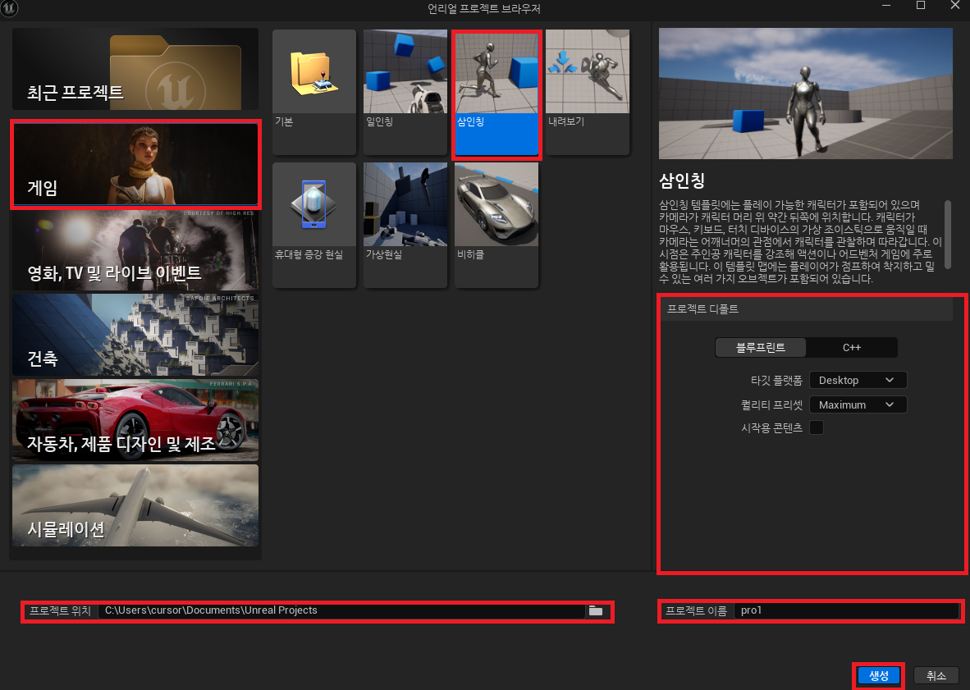Select the 시뮬레이션 category
Screen dimensions: 970x690
135,505
